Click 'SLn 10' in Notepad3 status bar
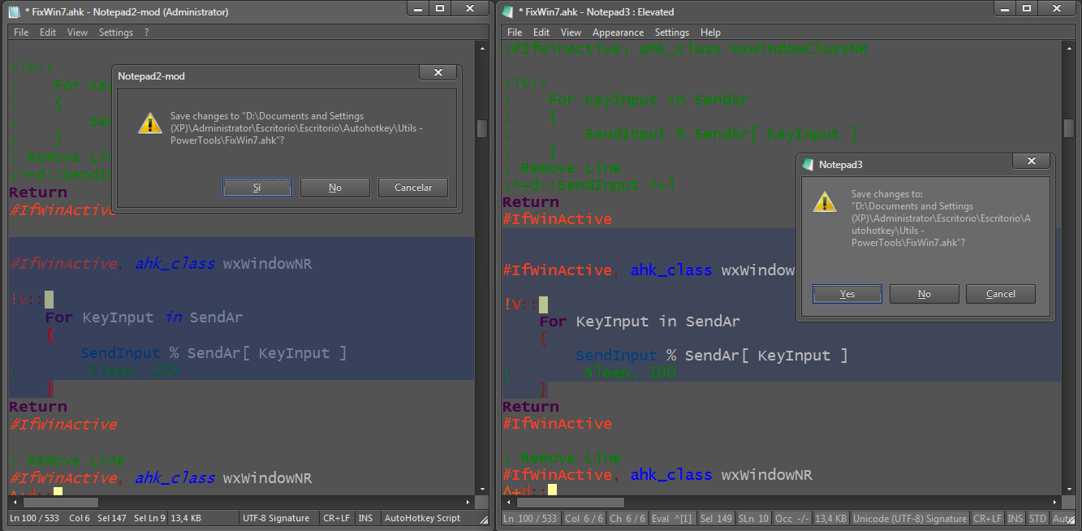This screenshot has width=1082, height=531. pyautogui.click(x=754, y=519)
